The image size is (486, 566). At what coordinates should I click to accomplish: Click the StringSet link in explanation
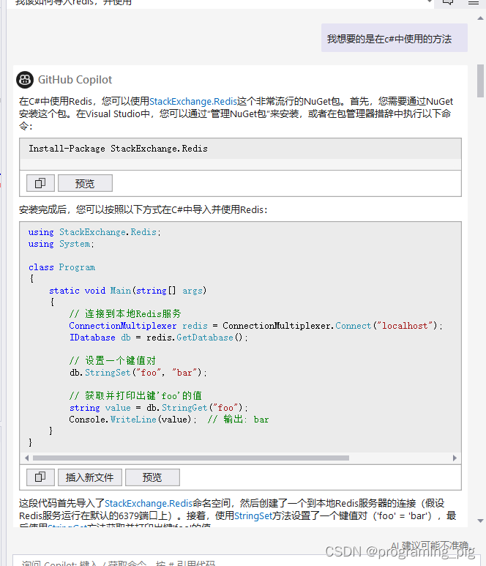pyautogui.click(x=253, y=515)
